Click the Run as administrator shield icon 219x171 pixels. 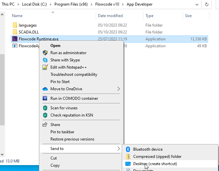pyautogui.click(x=45, y=53)
